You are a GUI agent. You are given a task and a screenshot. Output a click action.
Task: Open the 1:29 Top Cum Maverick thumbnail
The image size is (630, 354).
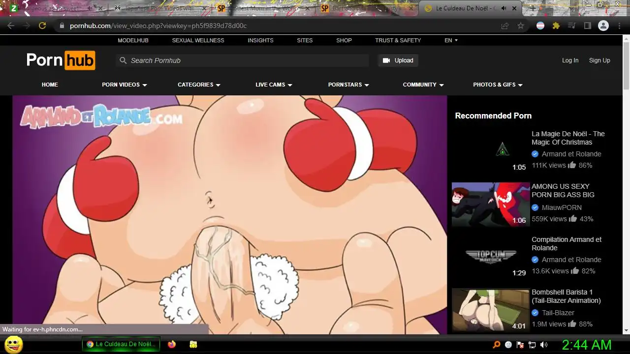[491, 257]
